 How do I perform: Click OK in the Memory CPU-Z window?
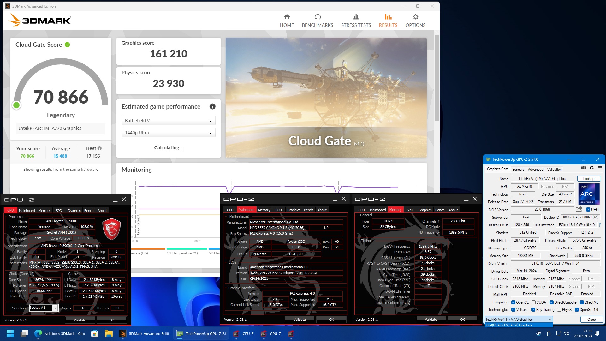pyautogui.click(x=462, y=320)
